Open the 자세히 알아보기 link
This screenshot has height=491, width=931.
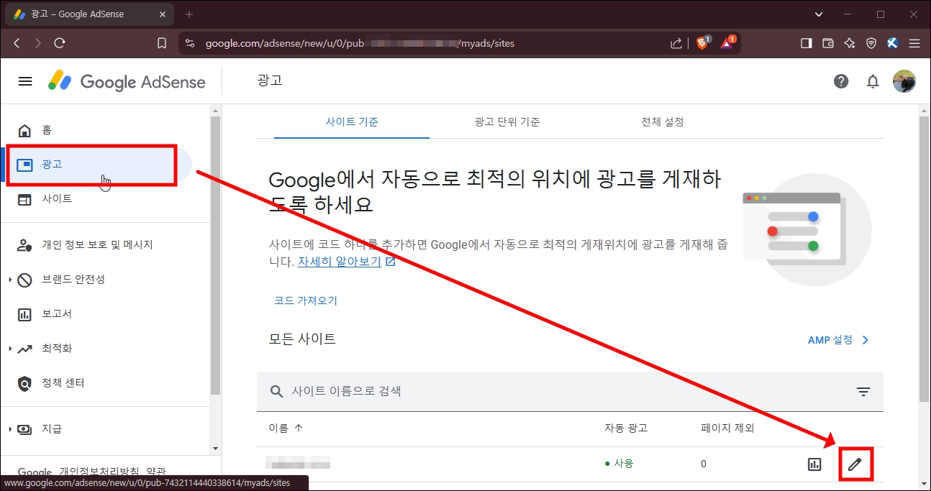338,261
